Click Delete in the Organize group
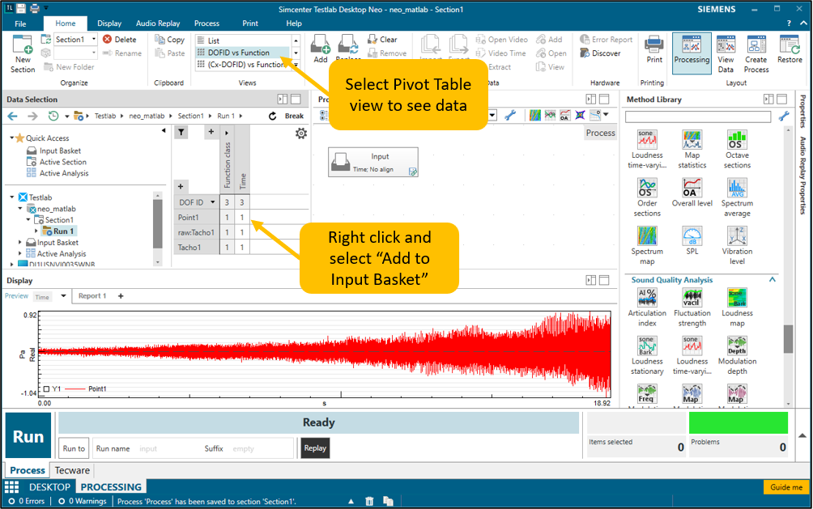 coord(120,39)
